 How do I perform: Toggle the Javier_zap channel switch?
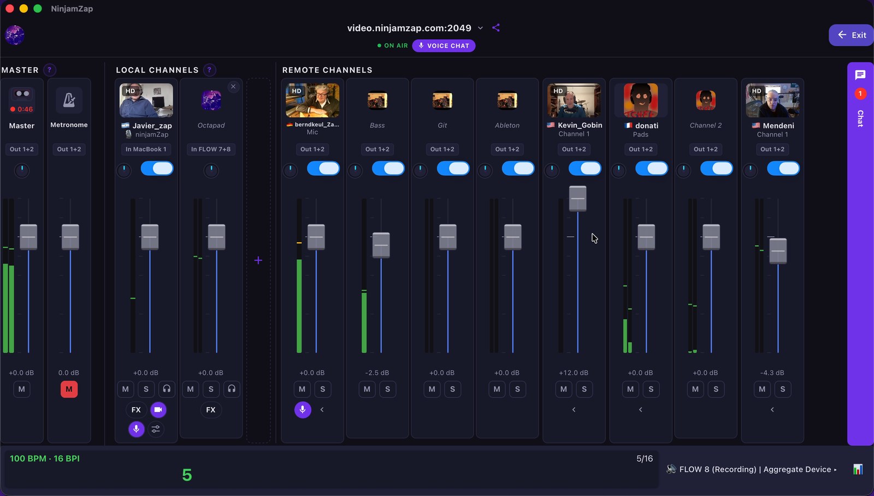(x=157, y=169)
